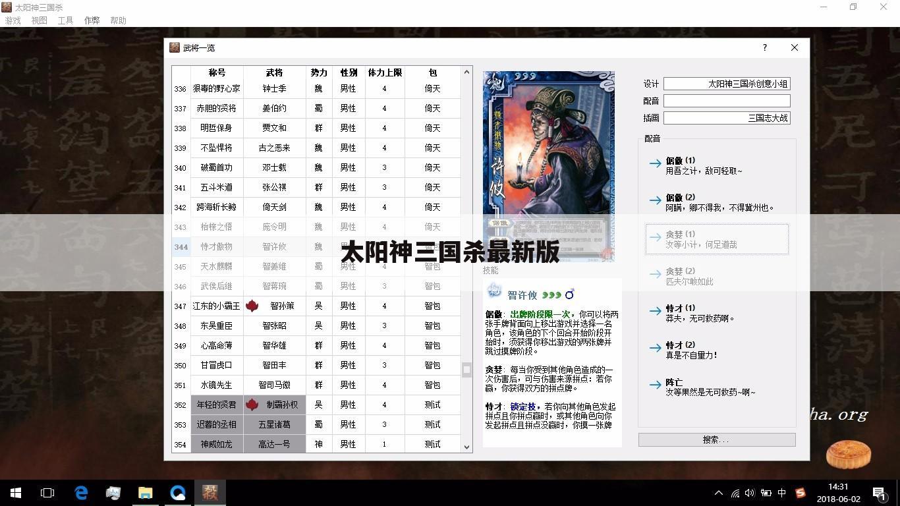Click the lotus icon beside 制霸孙权
Viewport: 900px width, 506px height.
click(x=252, y=405)
